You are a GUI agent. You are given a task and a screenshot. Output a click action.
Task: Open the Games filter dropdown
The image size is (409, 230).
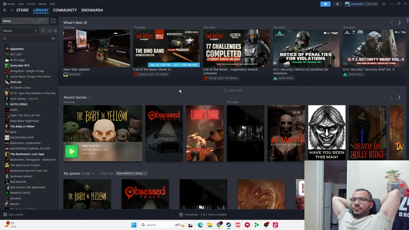coord(20,31)
